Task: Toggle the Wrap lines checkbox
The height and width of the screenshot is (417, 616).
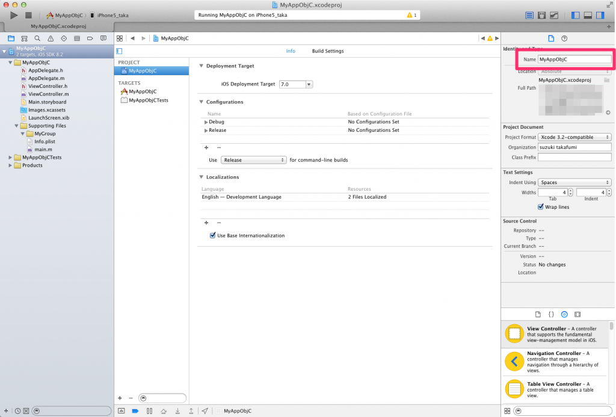Action: click(541, 207)
